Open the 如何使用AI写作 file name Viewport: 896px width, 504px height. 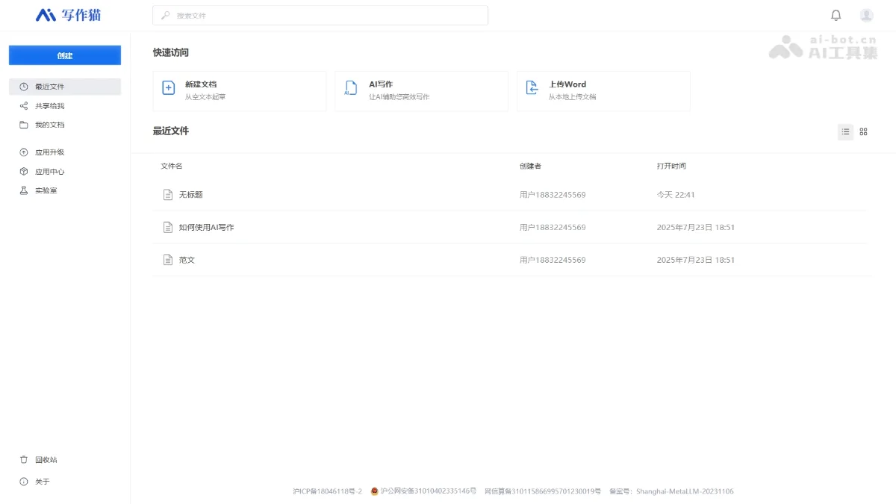point(207,227)
